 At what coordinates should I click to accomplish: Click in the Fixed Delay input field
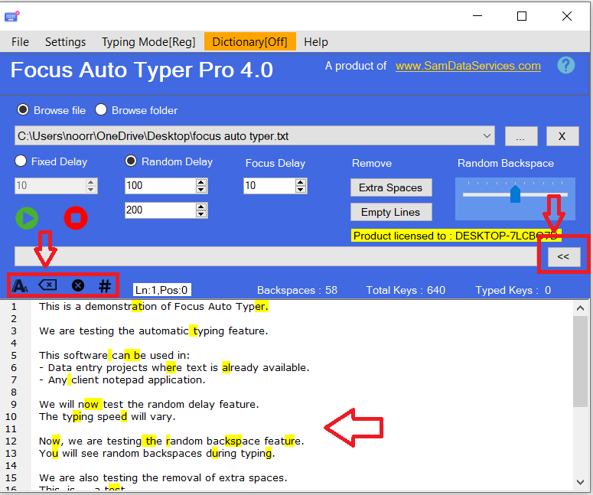pyautogui.click(x=51, y=186)
